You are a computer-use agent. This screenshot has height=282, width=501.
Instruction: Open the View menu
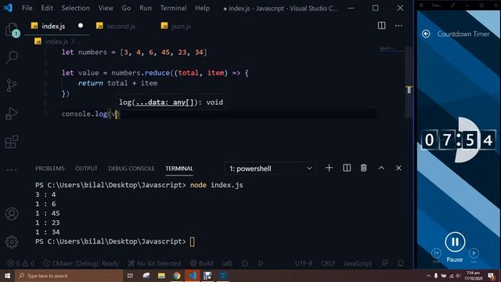(x=106, y=8)
